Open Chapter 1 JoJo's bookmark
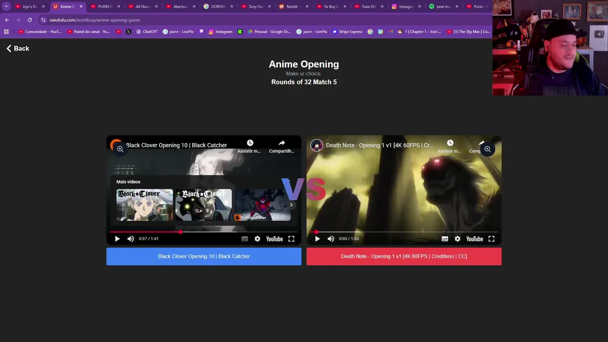 point(419,32)
